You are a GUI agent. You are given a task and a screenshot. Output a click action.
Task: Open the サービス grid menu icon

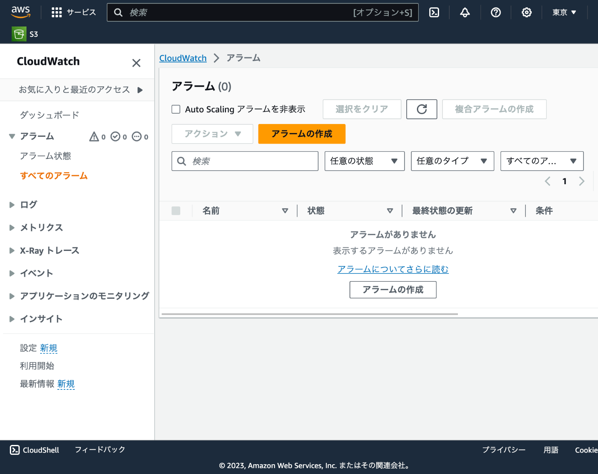pos(57,12)
